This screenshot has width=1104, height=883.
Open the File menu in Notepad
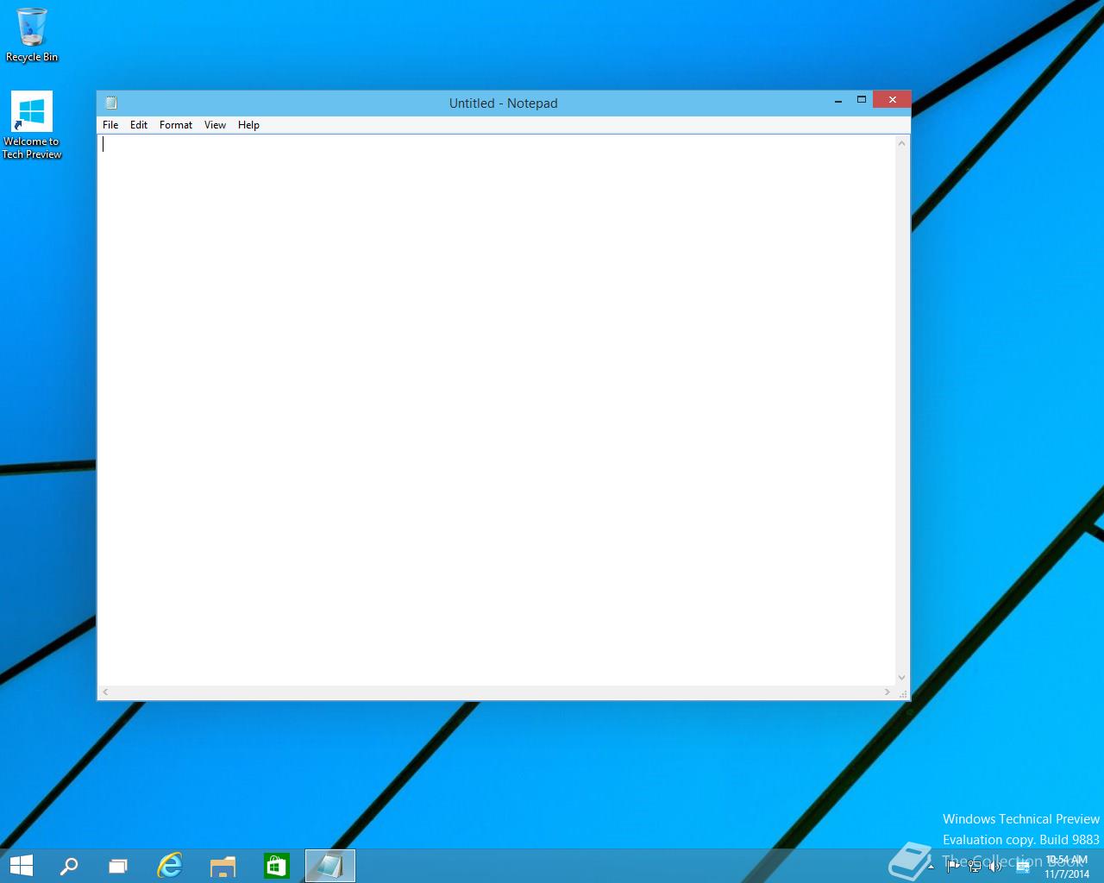(x=110, y=125)
